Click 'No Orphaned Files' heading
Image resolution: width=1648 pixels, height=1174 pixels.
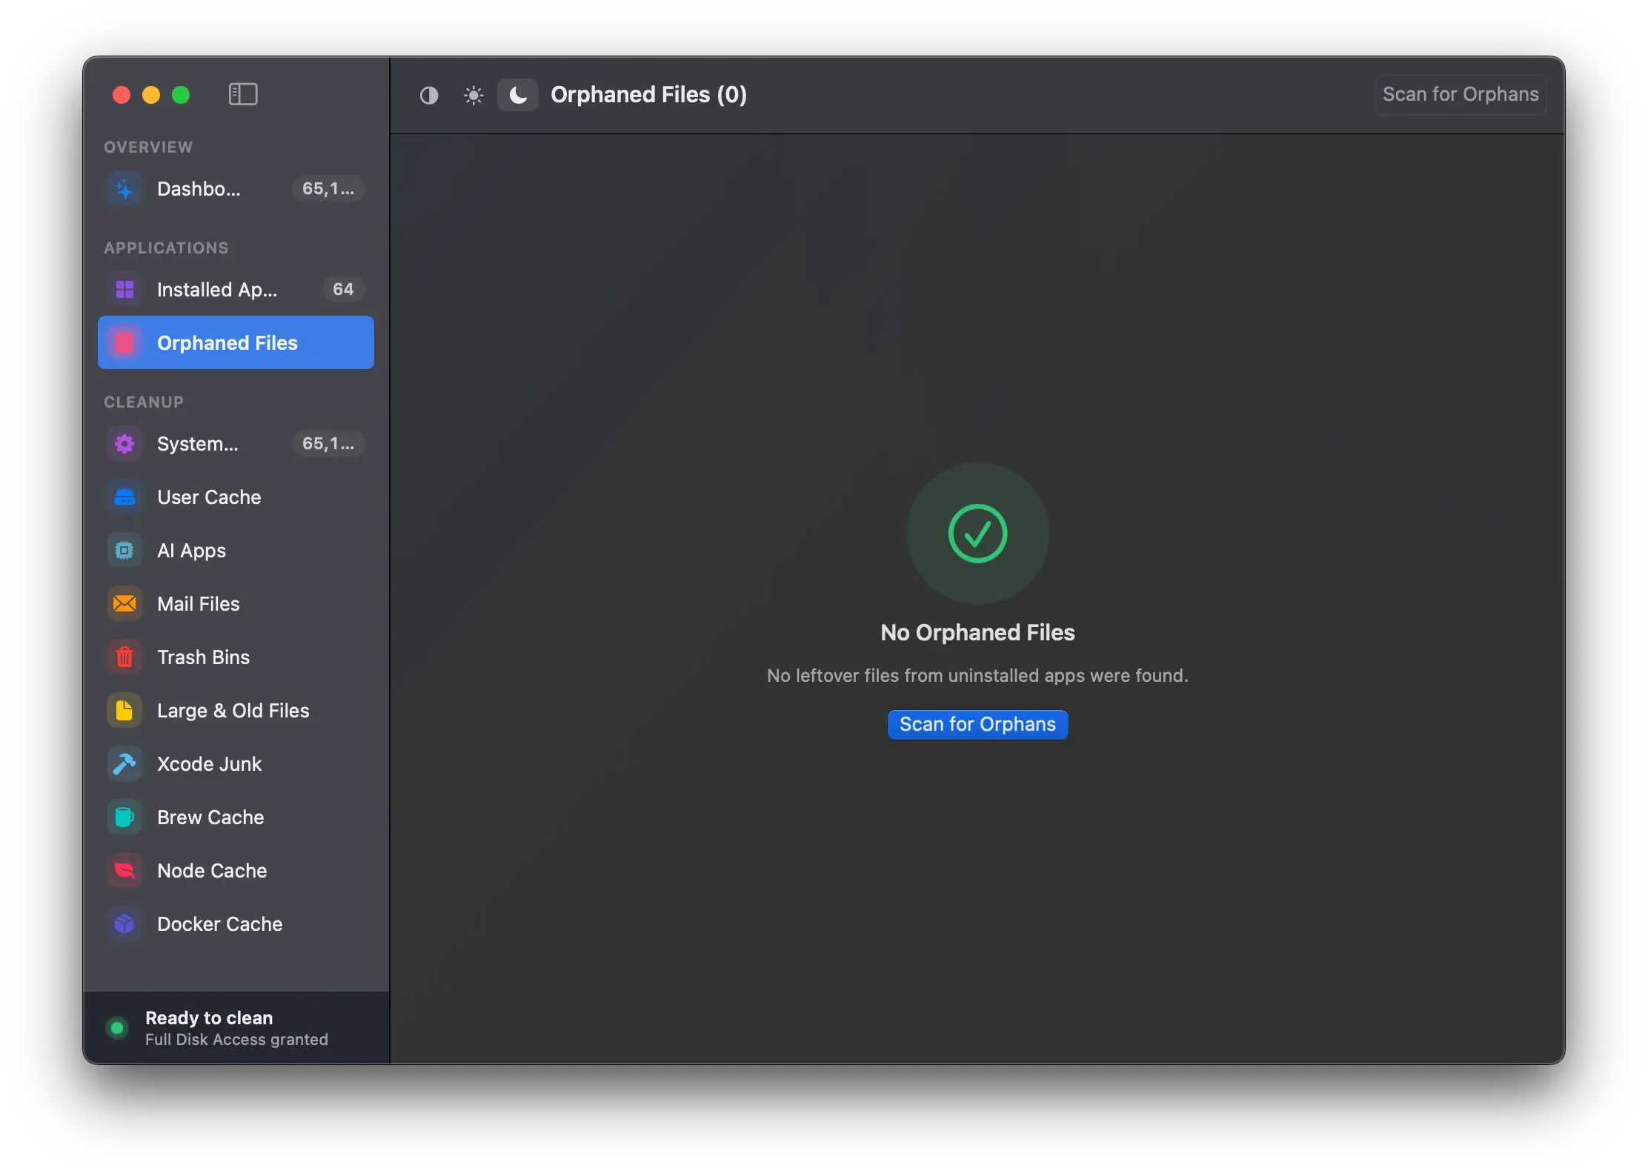click(x=977, y=632)
